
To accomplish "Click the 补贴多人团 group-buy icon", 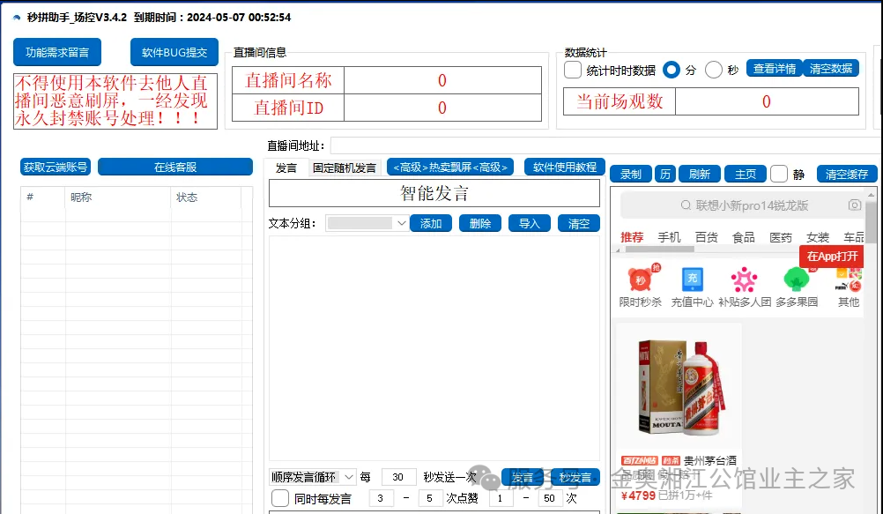I will pos(745,280).
